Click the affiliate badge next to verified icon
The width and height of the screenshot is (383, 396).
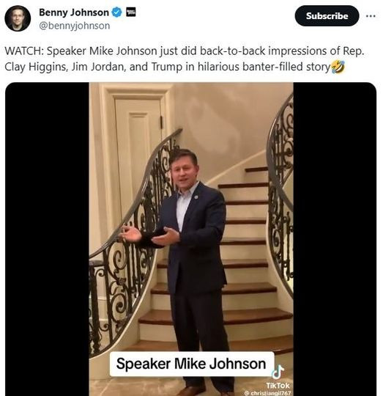[130, 12]
